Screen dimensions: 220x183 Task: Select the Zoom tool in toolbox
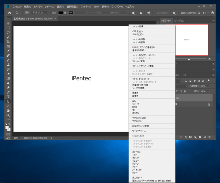8,115
